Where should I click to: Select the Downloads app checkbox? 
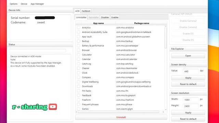tap(78, 86)
